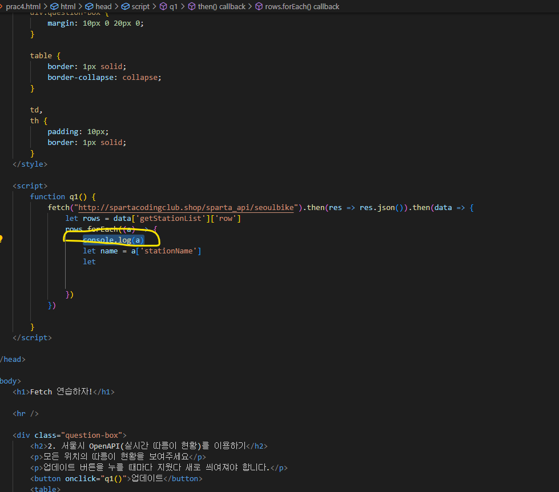Viewport: 559px width, 492px height.
Task: Click 'rows.forEach((a) => {' line
Action: point(111,229)
